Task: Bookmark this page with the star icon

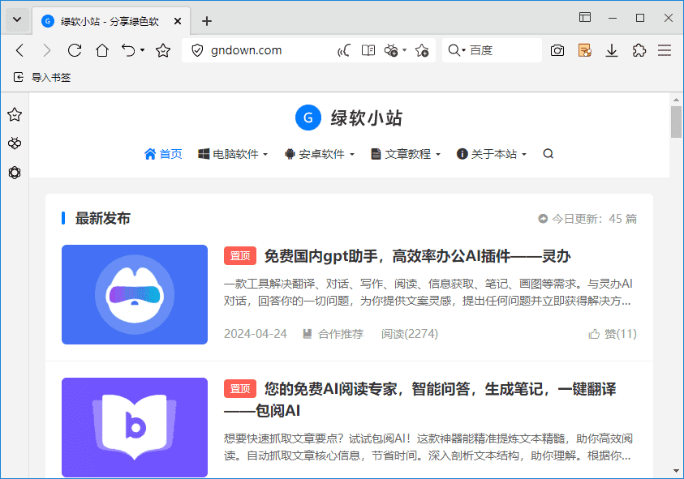Action: pyautogui.click(x=163, y=50)
